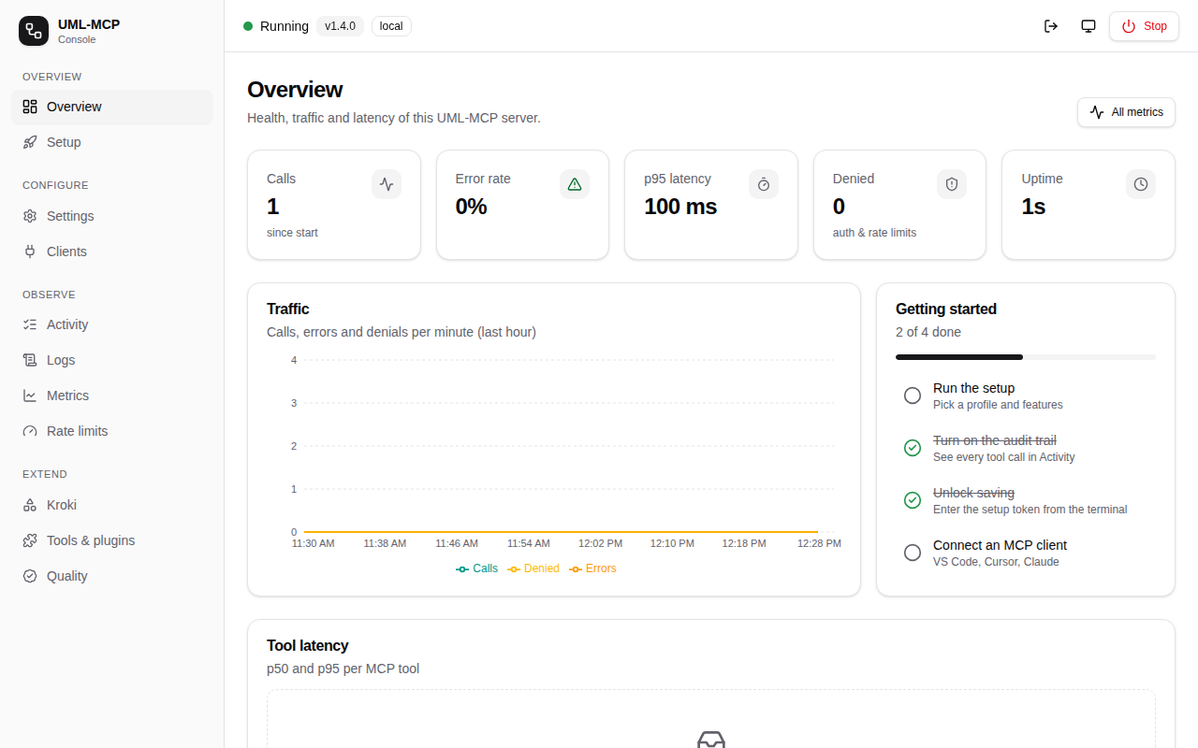The width and height of the screenshot is (1198, 748).
Task: Click the rocket icon beside Setup
Action: [x=30, y=142]
